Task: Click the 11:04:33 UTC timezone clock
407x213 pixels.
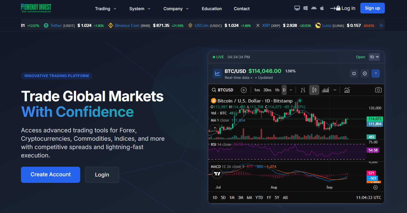Action: tap(369, 197)
